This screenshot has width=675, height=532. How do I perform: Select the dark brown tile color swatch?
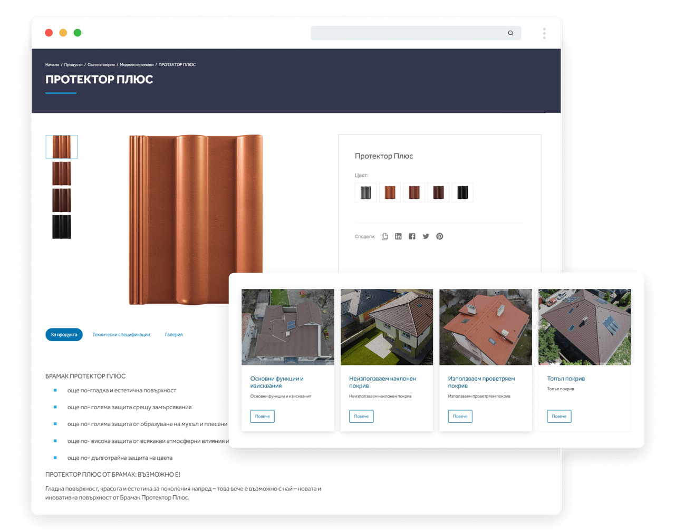tap(438, 192)
